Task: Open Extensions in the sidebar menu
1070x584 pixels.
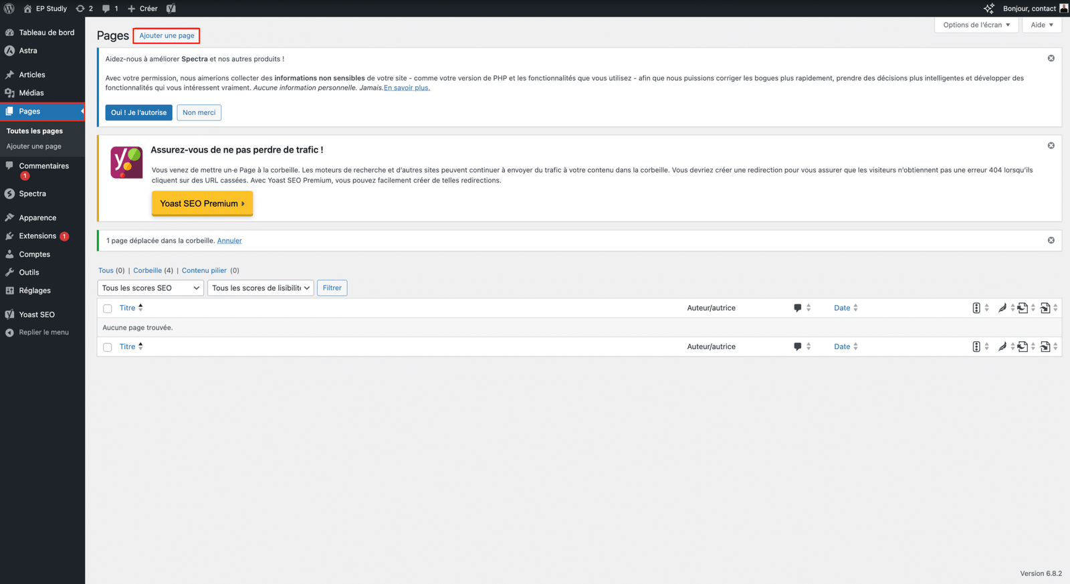Action: tap(37, 236)
